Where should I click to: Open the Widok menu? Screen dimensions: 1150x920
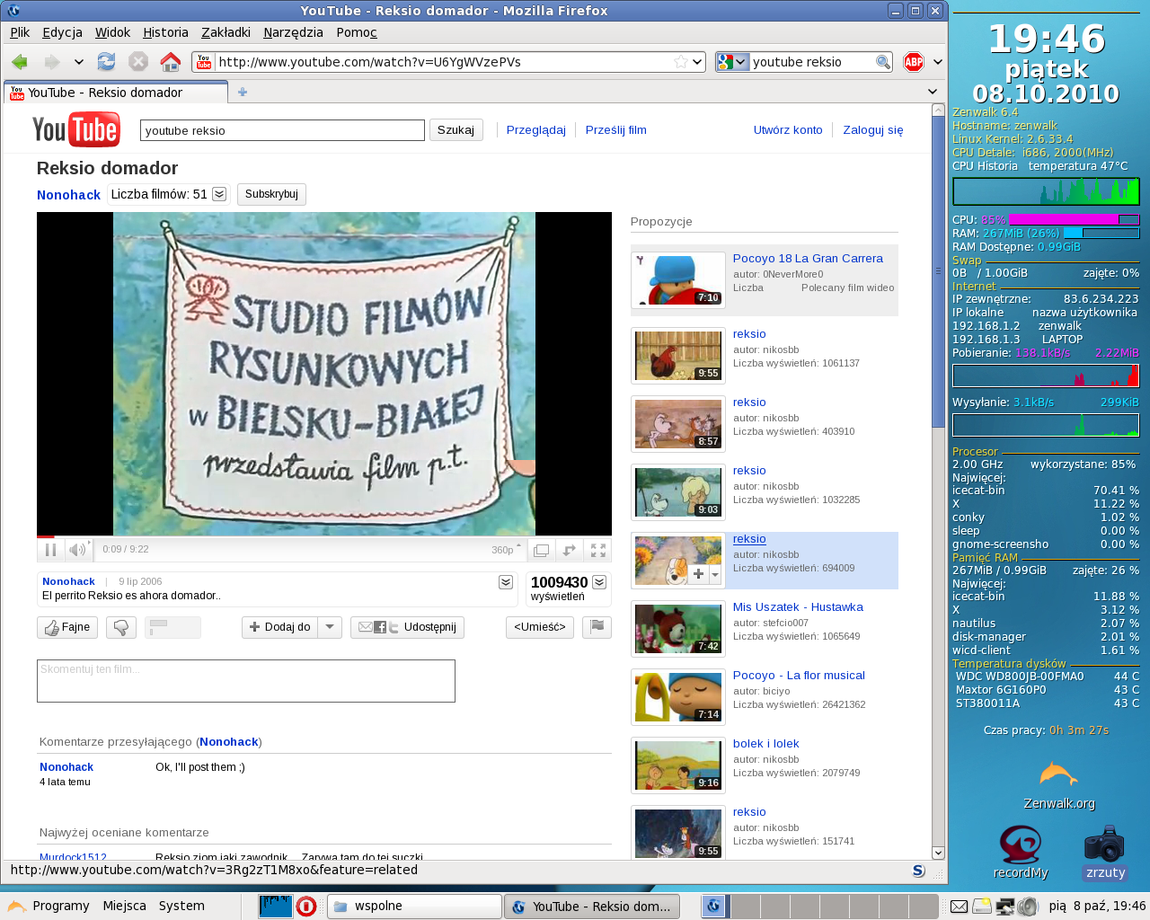tap(112, 32)
